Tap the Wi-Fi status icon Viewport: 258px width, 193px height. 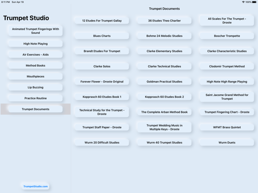[243, 2]
